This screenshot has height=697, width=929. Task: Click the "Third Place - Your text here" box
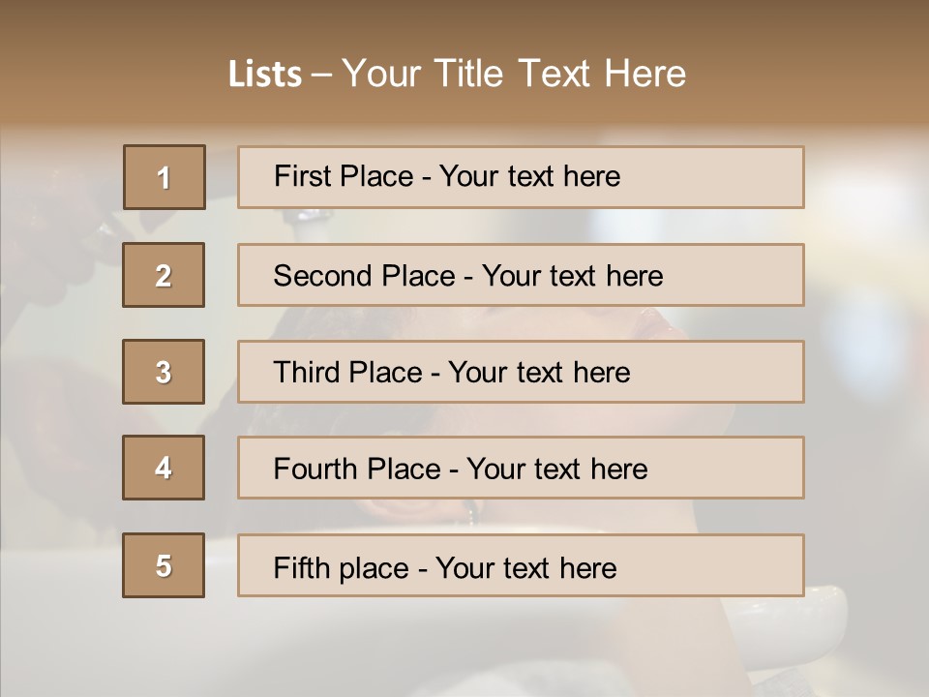click(x=521, y=372)
